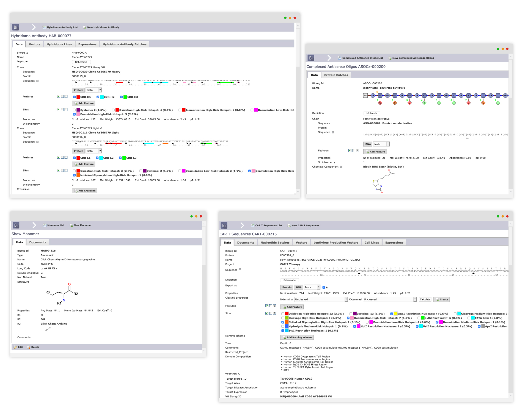Click the Monomer List icon
This screenshot has height=412, width=528.
point(44,225)
